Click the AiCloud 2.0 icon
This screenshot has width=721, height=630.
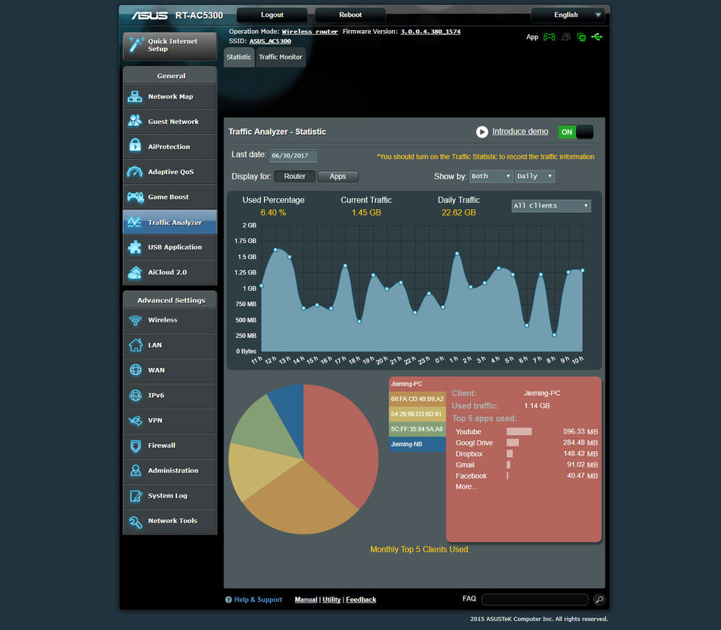pos(135,272)
